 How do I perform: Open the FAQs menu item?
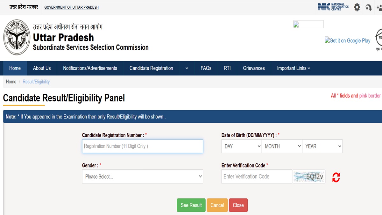click(x=206, y=68)
